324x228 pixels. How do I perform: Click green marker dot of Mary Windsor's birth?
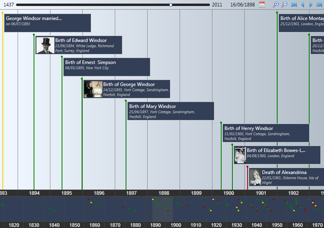[126, 101]
